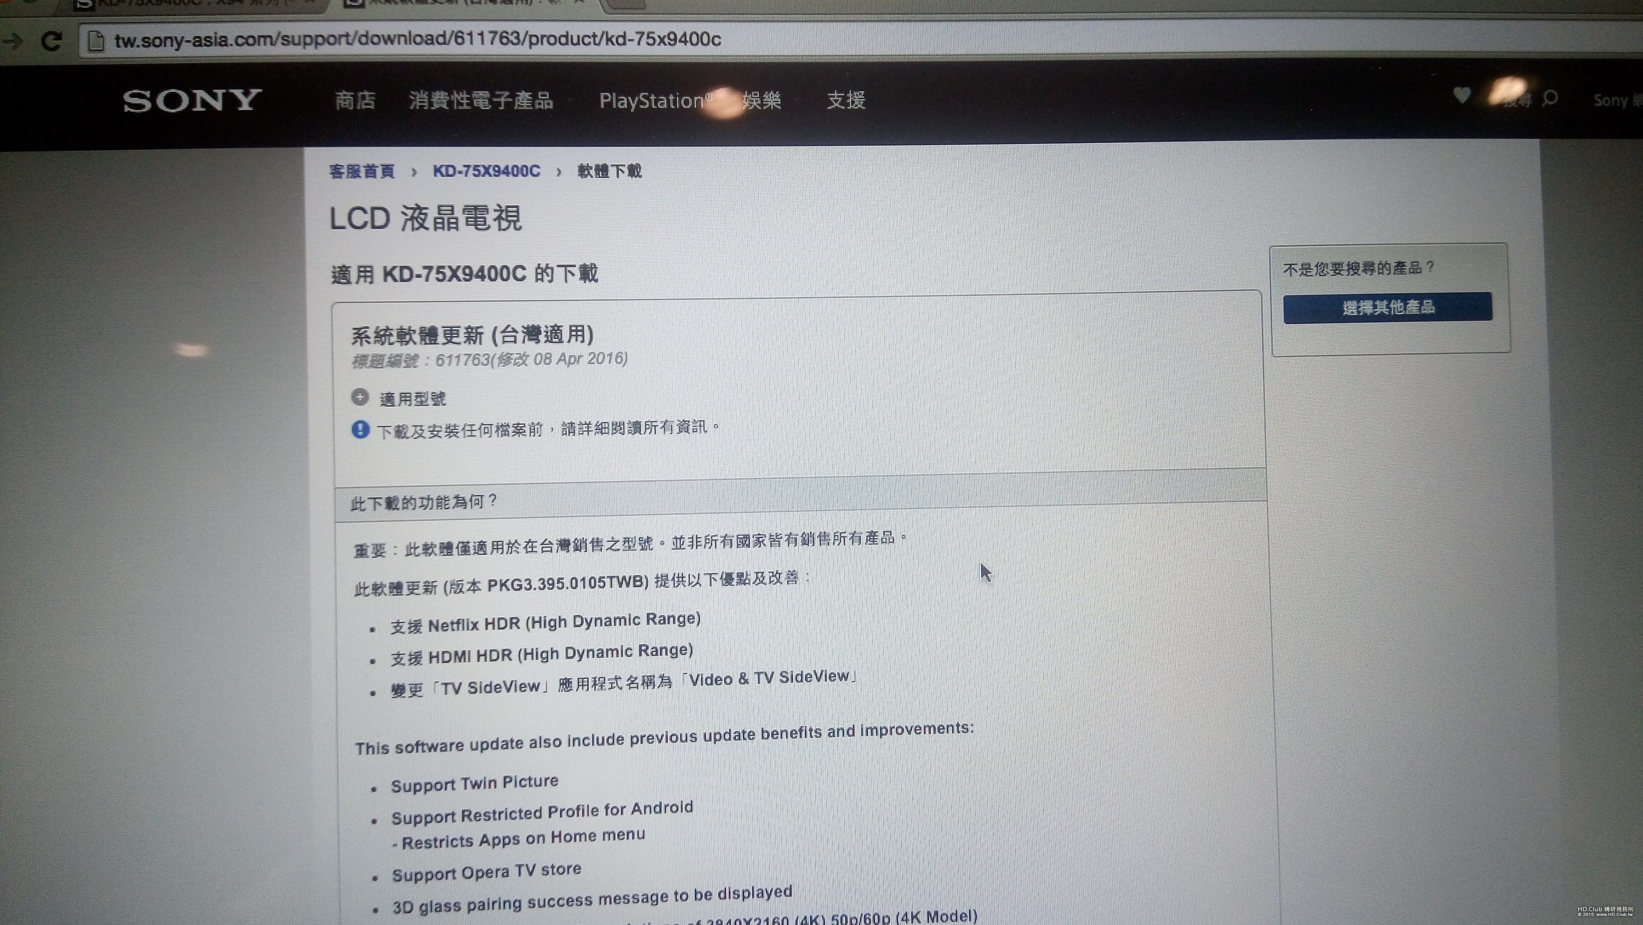Open the 商店 menu
This screenshot has height=925, width=1643.
355,101
